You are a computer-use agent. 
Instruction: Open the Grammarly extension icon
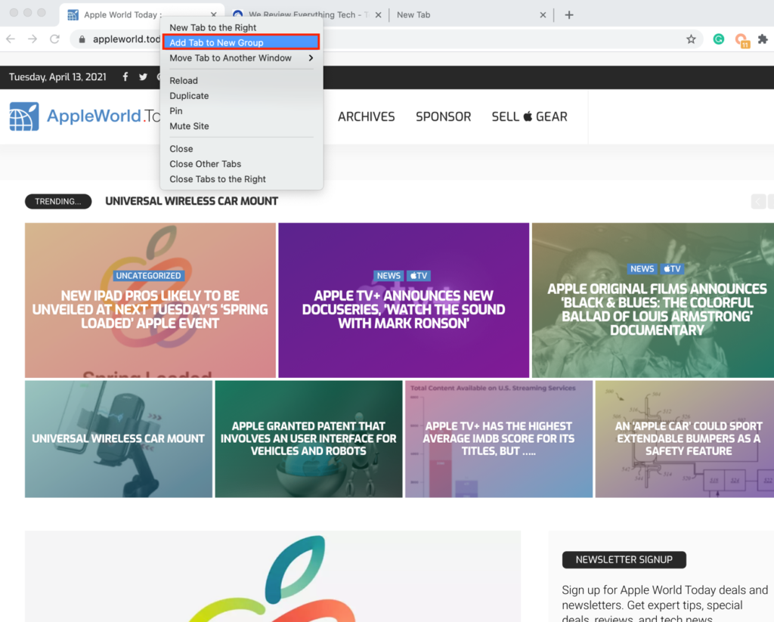[719, 39]
